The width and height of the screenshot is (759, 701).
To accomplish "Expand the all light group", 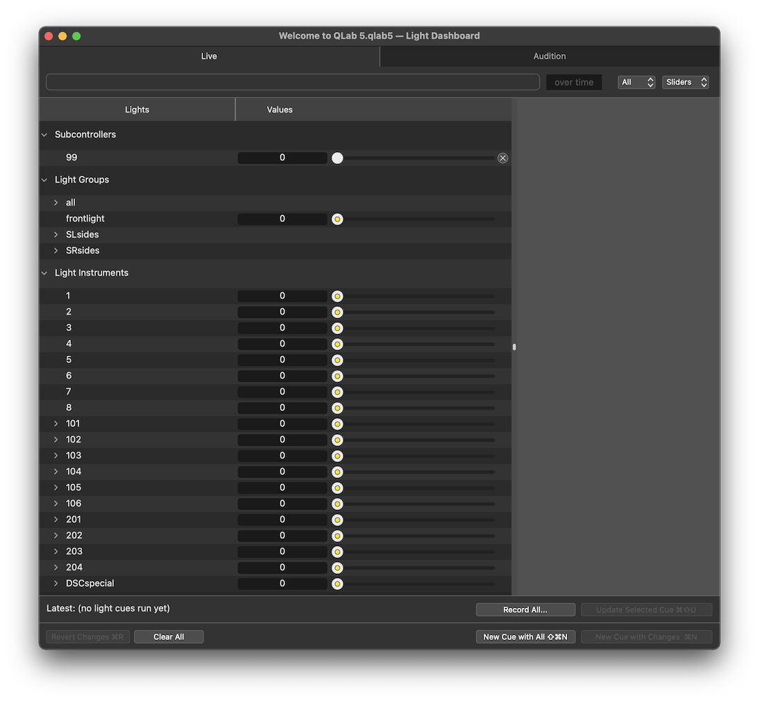I will click(56, 202).
